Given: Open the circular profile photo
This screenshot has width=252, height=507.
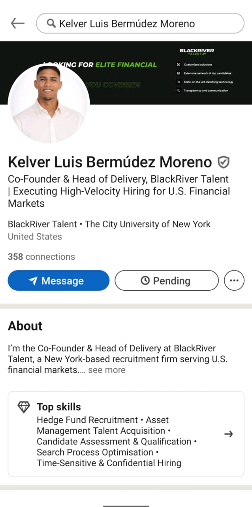Looking at the screenshot, I should coord(49,103).
